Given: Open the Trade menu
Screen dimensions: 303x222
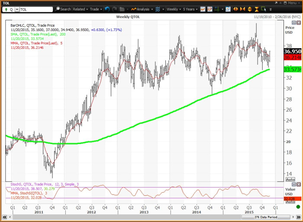Looking at the screenshot, I should click(95, 9).
